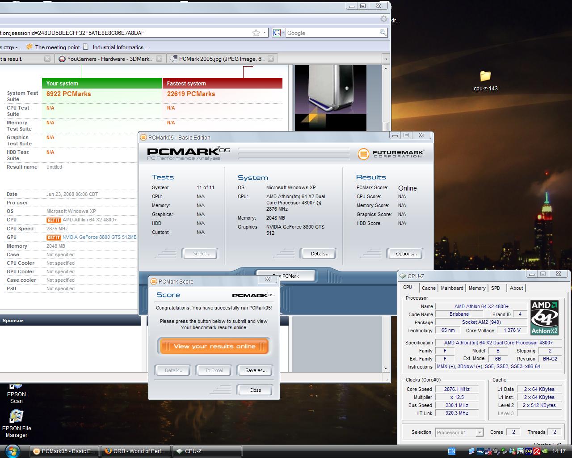Close the PCMark Score dialog with X

267,279
